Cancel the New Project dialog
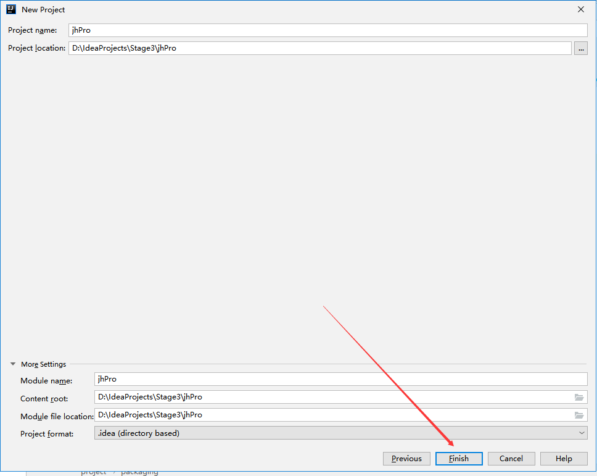 511,459
